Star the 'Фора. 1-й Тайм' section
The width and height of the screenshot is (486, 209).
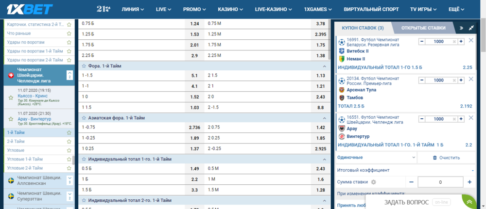click(84, 66)
